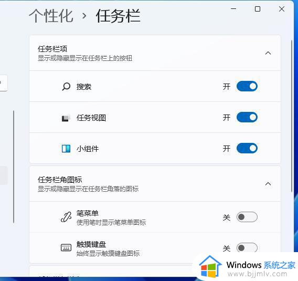Turn on the 触摸键盘 toggle
The image size is (298, 281).
[247, 248]
